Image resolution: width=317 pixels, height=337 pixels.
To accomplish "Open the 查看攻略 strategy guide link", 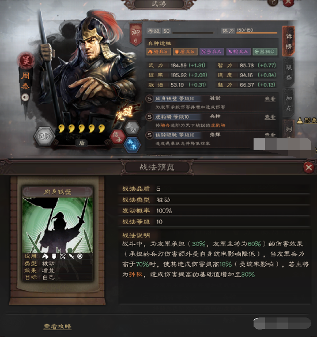I will tap(58, 326).
